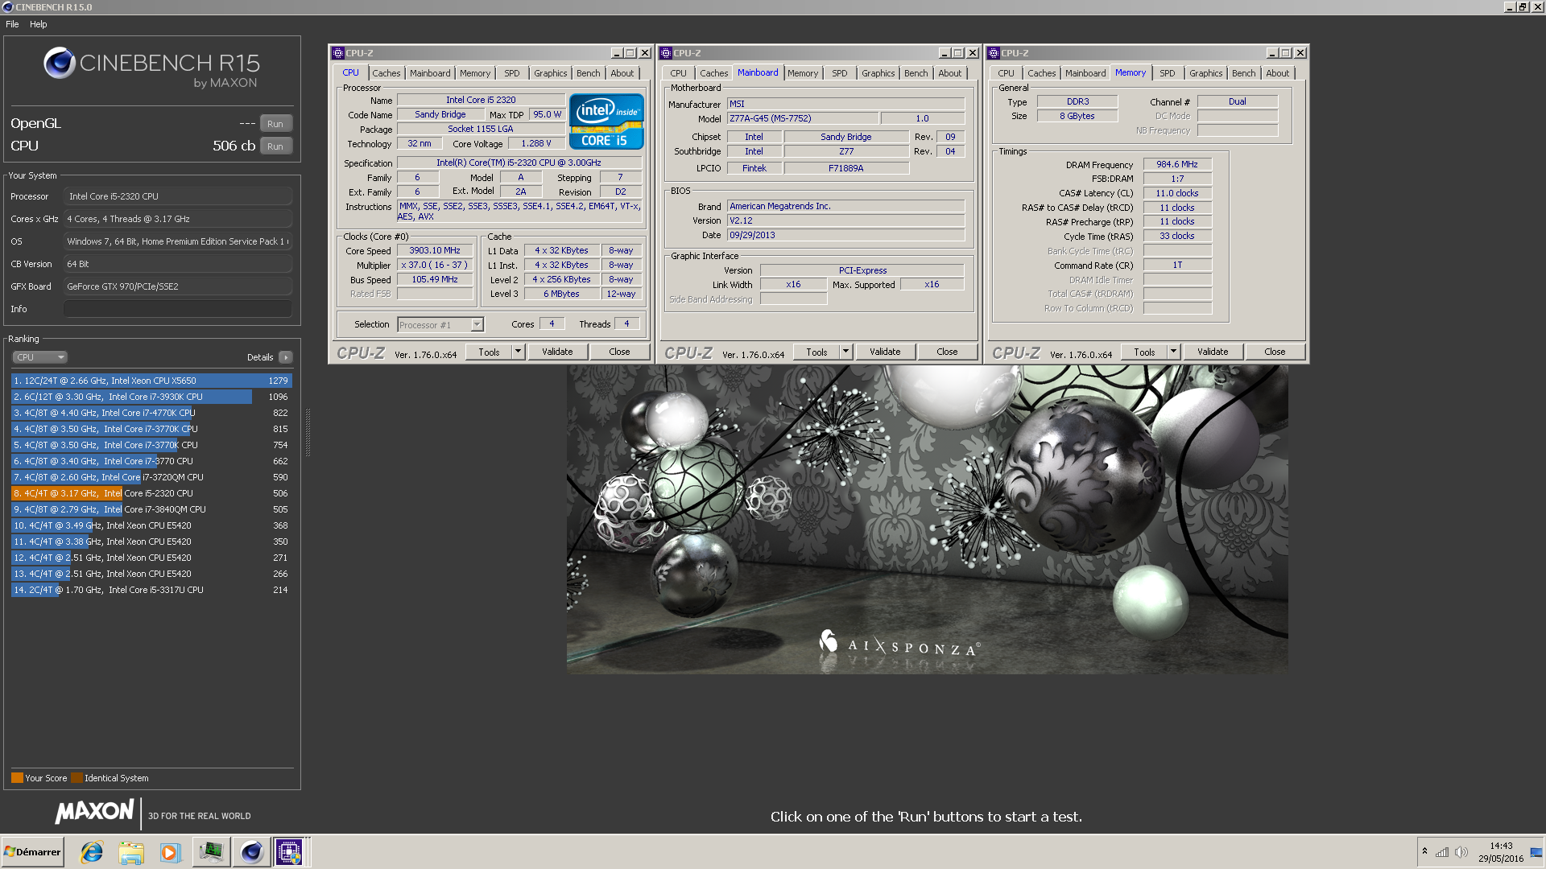Image resolution: width=1546 pixels, height=869 pixels.
Task: Open the CPU ranking type dropdown
Action: click(x=39, y=357)
